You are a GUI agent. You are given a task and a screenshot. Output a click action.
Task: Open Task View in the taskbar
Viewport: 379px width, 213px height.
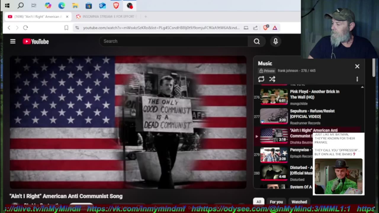[34, 6]
